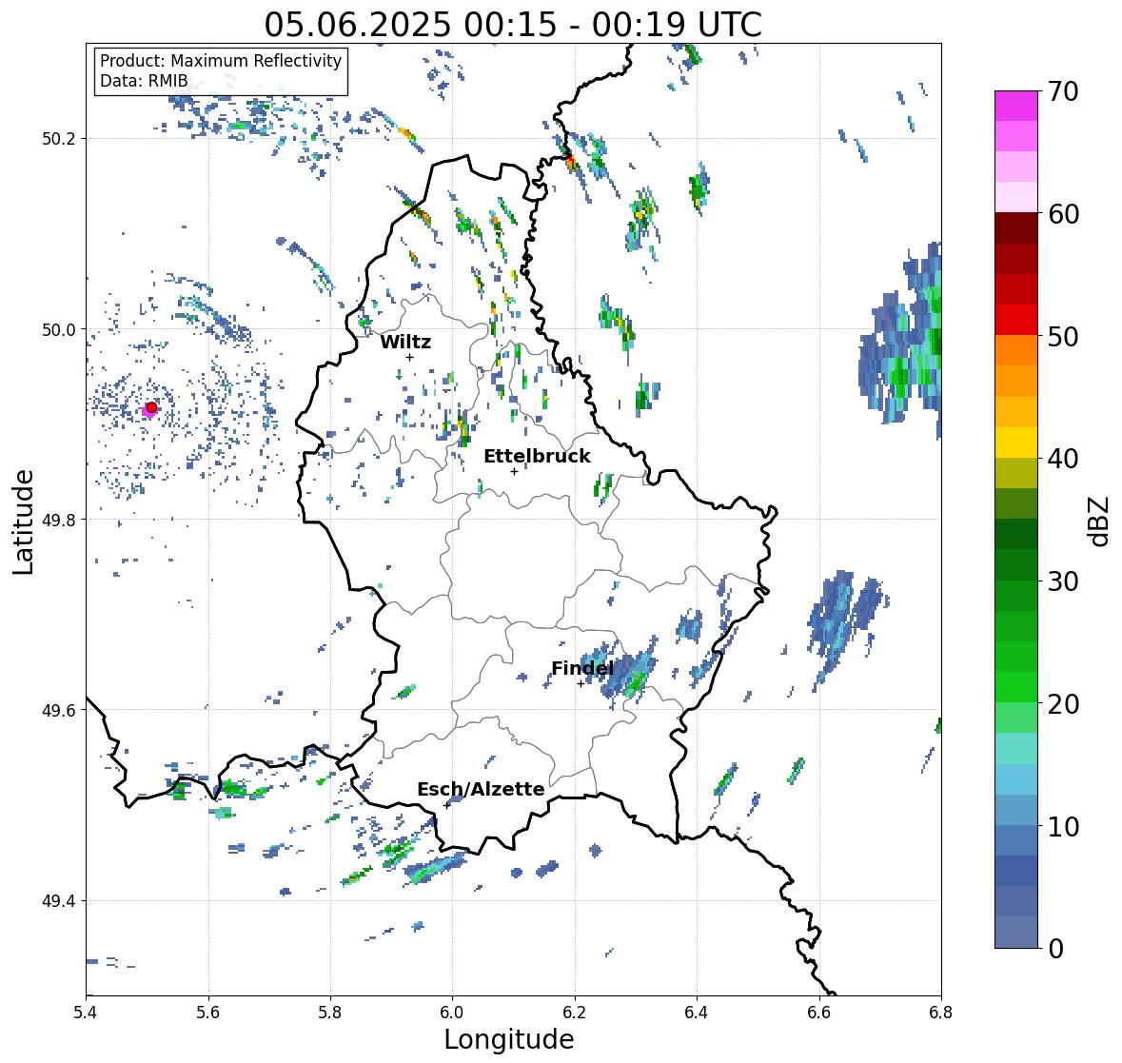Click the 40 value on the colorbar

(1063, 459)
